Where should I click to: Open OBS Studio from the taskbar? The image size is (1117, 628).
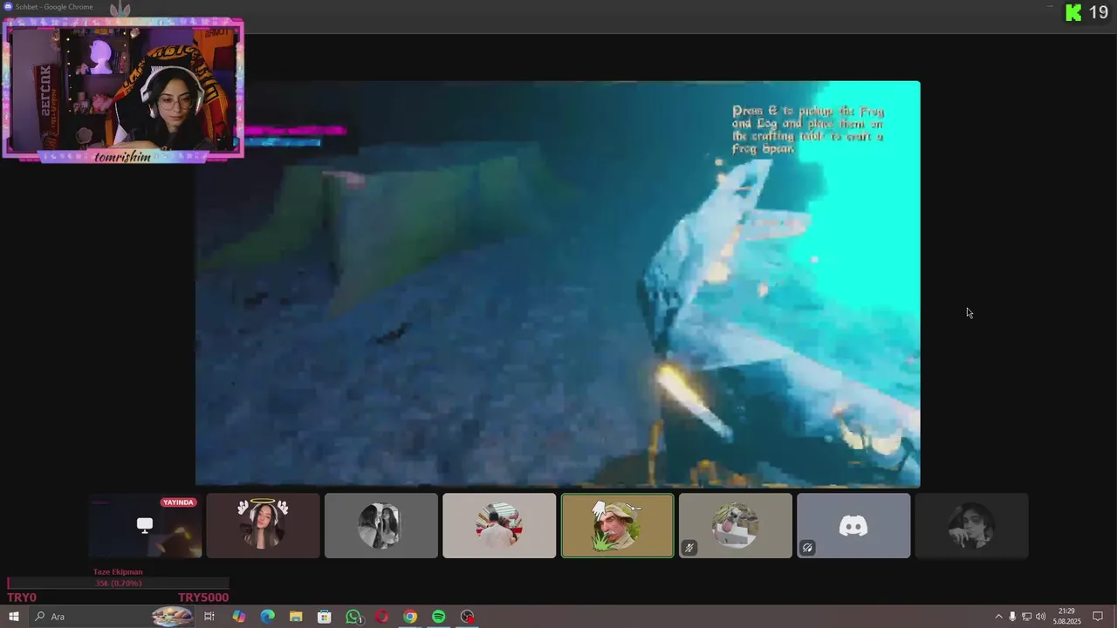[x=468, y=617]
